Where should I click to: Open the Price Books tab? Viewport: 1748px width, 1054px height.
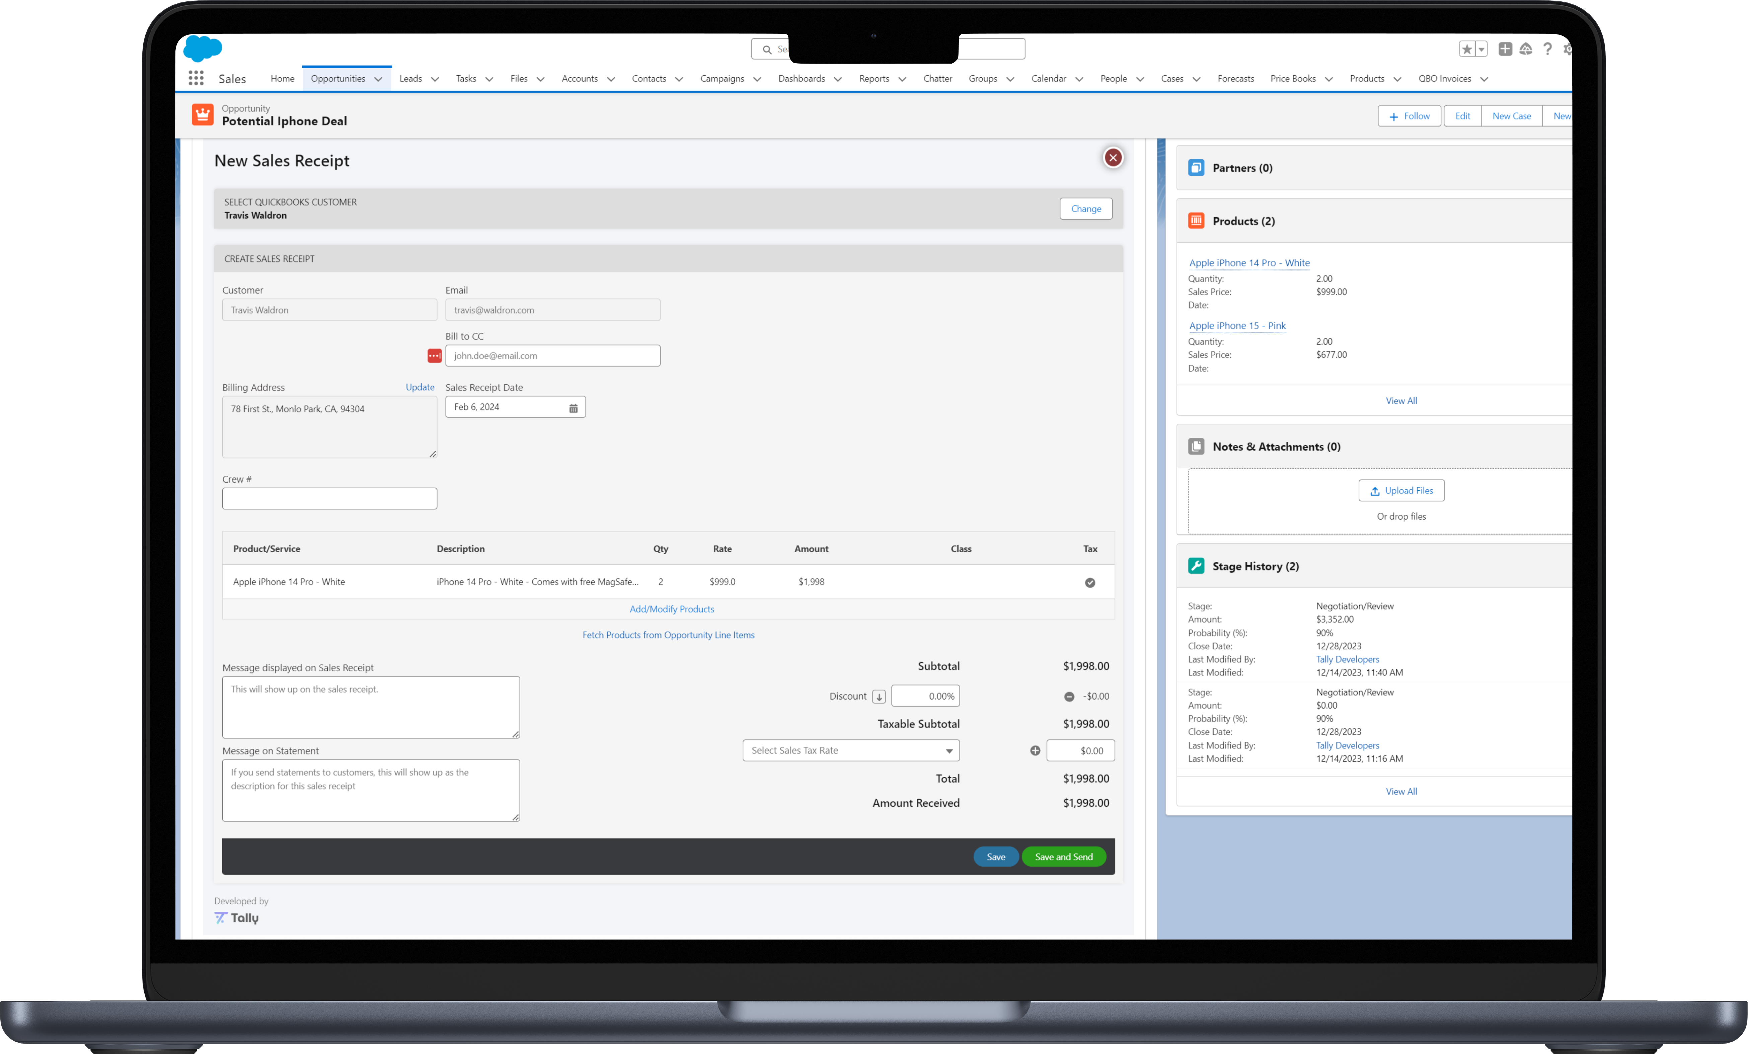point(1293,79)
